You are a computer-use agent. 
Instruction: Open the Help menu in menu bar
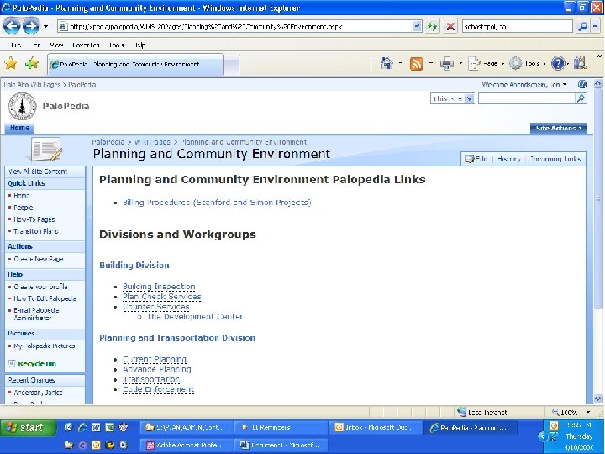coord(140,45)
